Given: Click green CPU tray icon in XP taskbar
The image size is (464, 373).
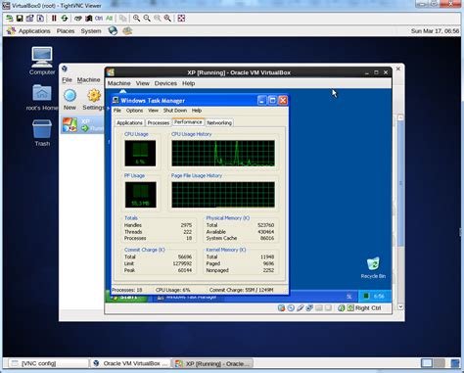Looking at the screenshot, I should click(366, 297).
